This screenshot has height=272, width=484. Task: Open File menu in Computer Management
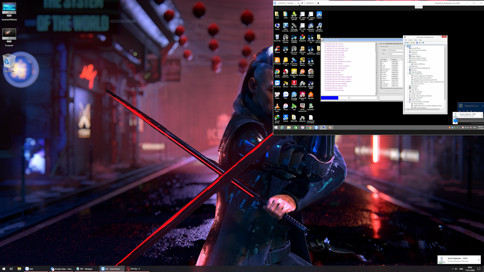coord(406,40)
